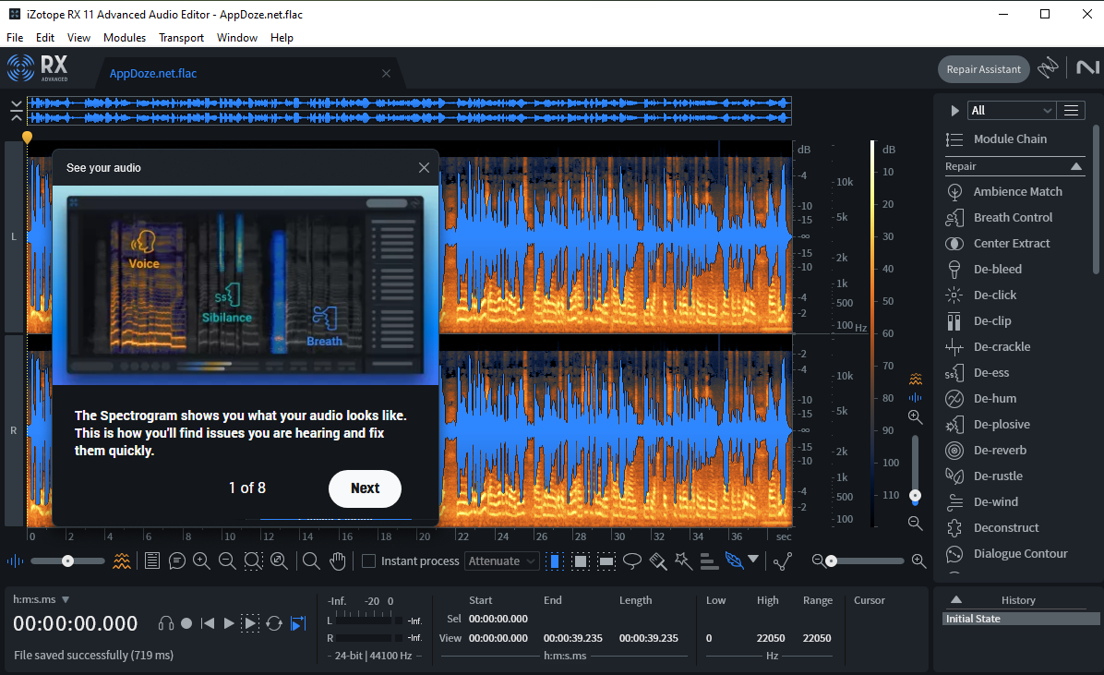The width and height of the screenshot is (1104, 675).
Task: Select Initial State in History
Action: click(1021, 619)
